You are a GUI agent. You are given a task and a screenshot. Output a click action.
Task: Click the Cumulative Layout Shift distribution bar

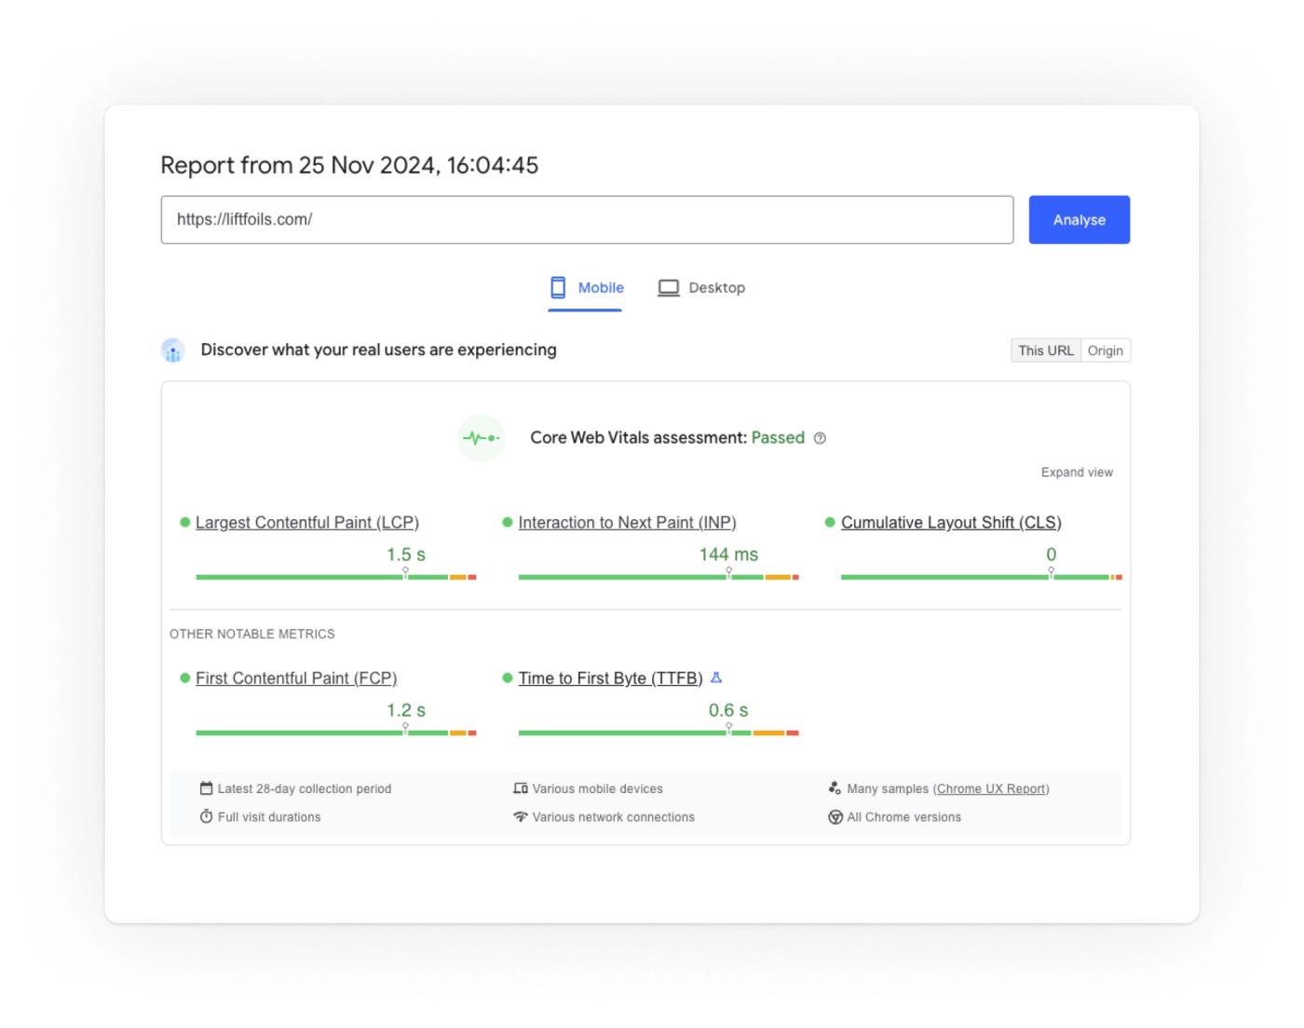(982, 577)
